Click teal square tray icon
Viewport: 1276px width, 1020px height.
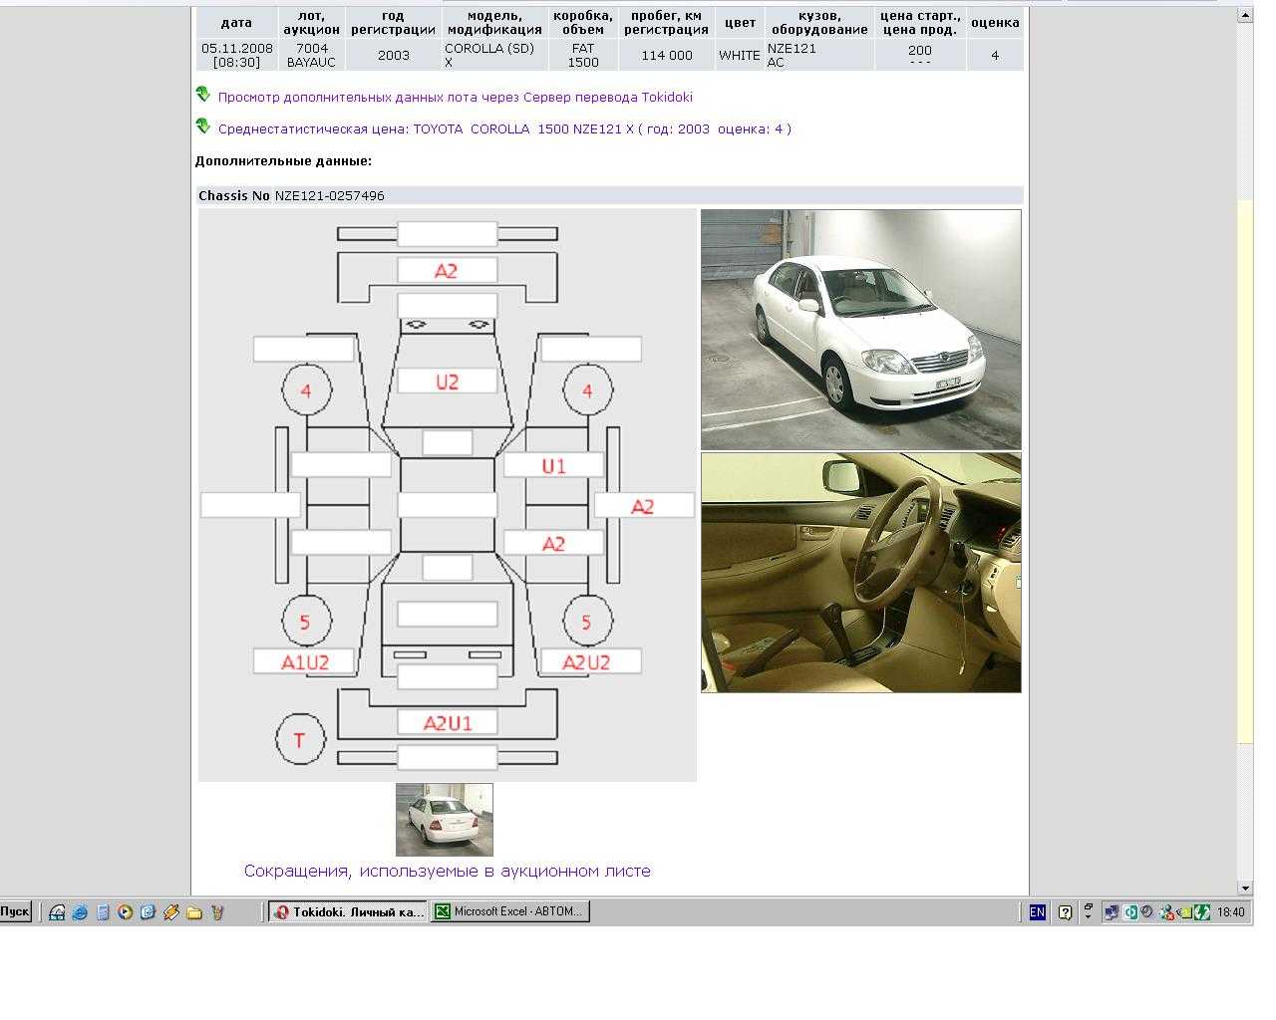[1130, 911]
